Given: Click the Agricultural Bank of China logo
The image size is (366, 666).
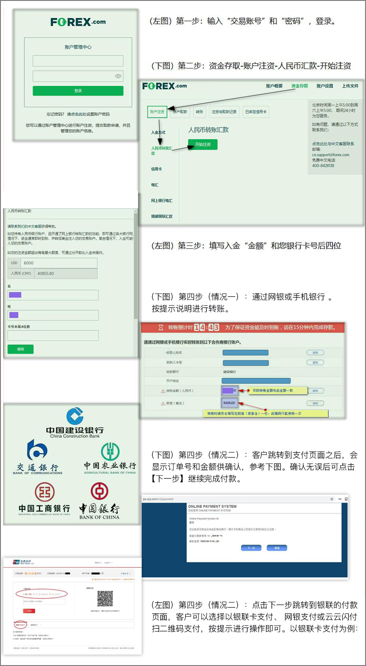Looking at the screenshot, I should (x=109, y=458).
